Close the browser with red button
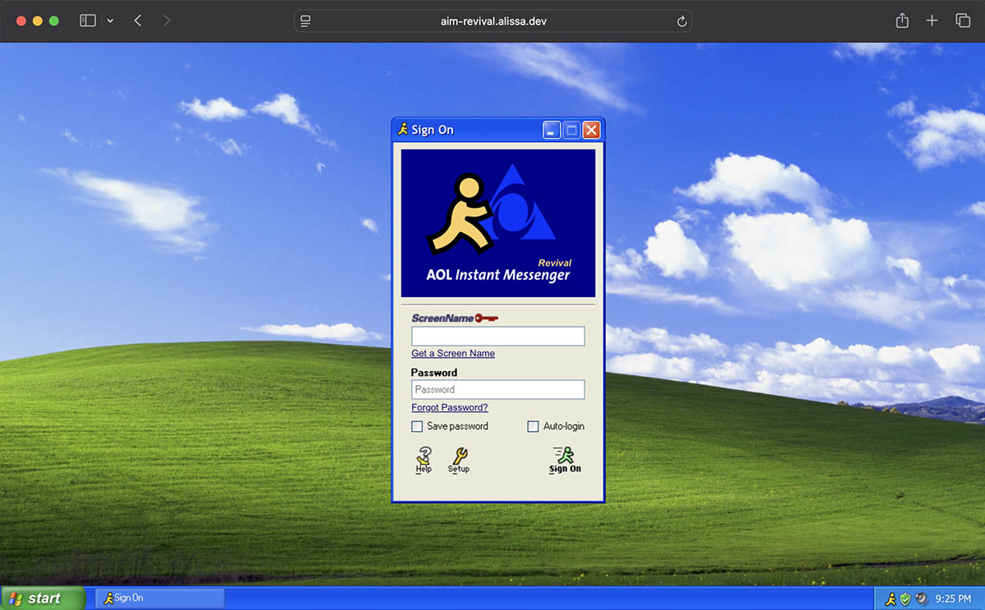The width and height of the screenshot is (985, 610). 21,21
